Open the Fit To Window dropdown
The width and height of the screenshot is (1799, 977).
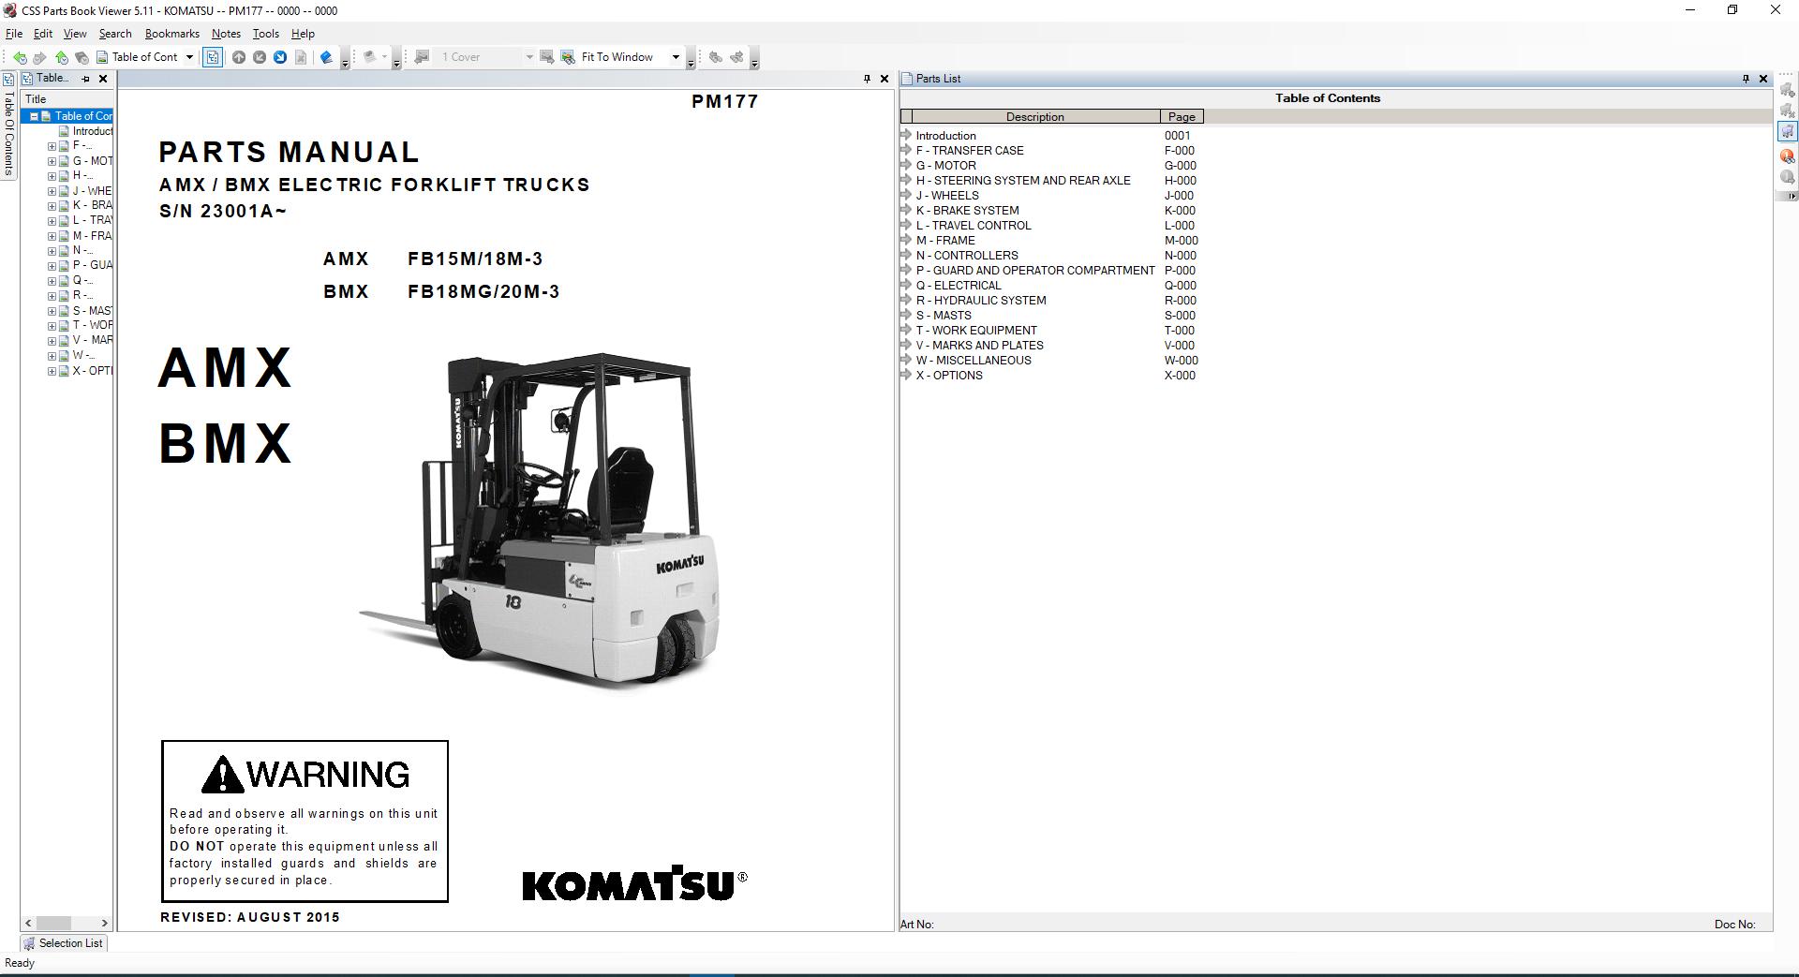coord(677,57)
